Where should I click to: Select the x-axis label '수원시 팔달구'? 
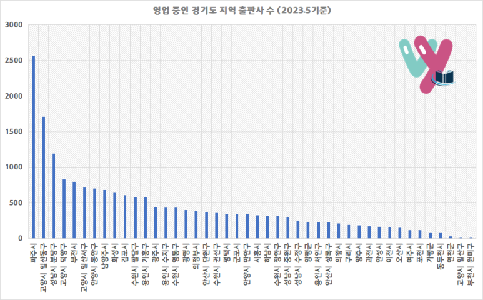pyautogui.click(x=135, y=264)
